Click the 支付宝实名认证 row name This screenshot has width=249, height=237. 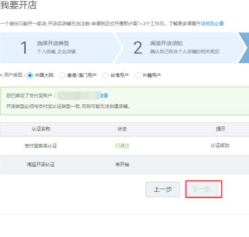point(40,146)
